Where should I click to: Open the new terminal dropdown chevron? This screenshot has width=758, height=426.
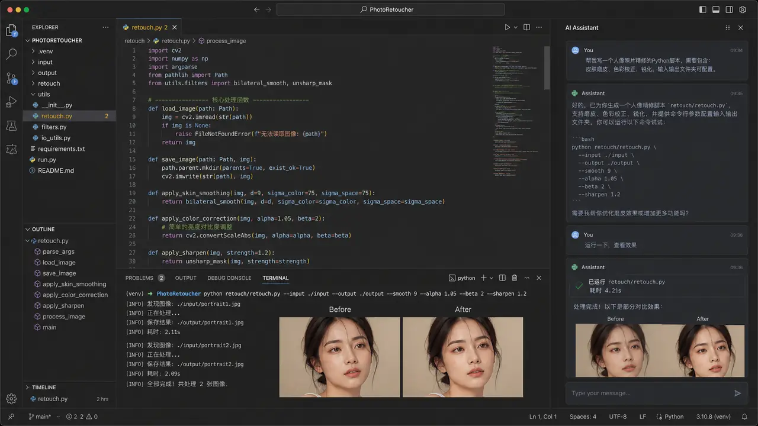tap(491, 278)
